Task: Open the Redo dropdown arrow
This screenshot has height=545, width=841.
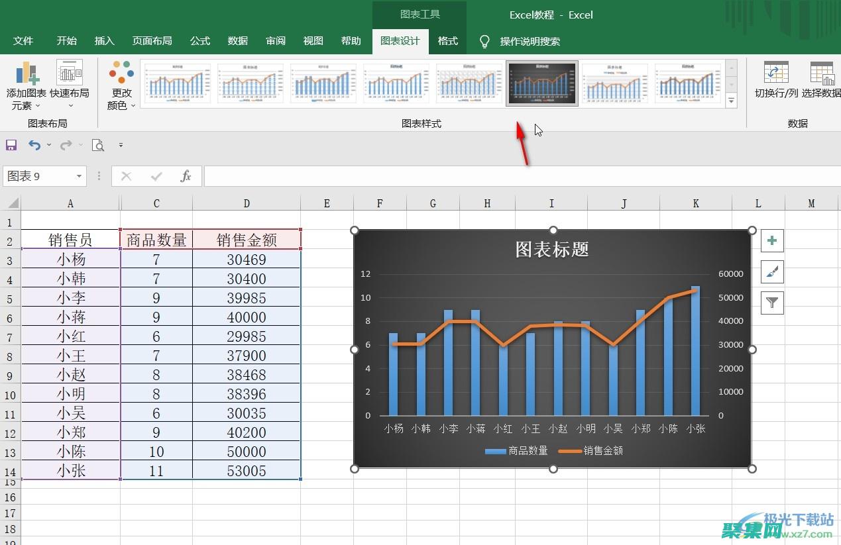Action: click(x=80, y=144)
